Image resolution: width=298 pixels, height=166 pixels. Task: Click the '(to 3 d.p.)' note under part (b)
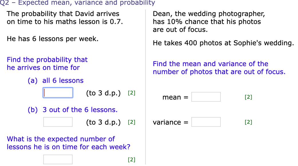tap(103, 122)
